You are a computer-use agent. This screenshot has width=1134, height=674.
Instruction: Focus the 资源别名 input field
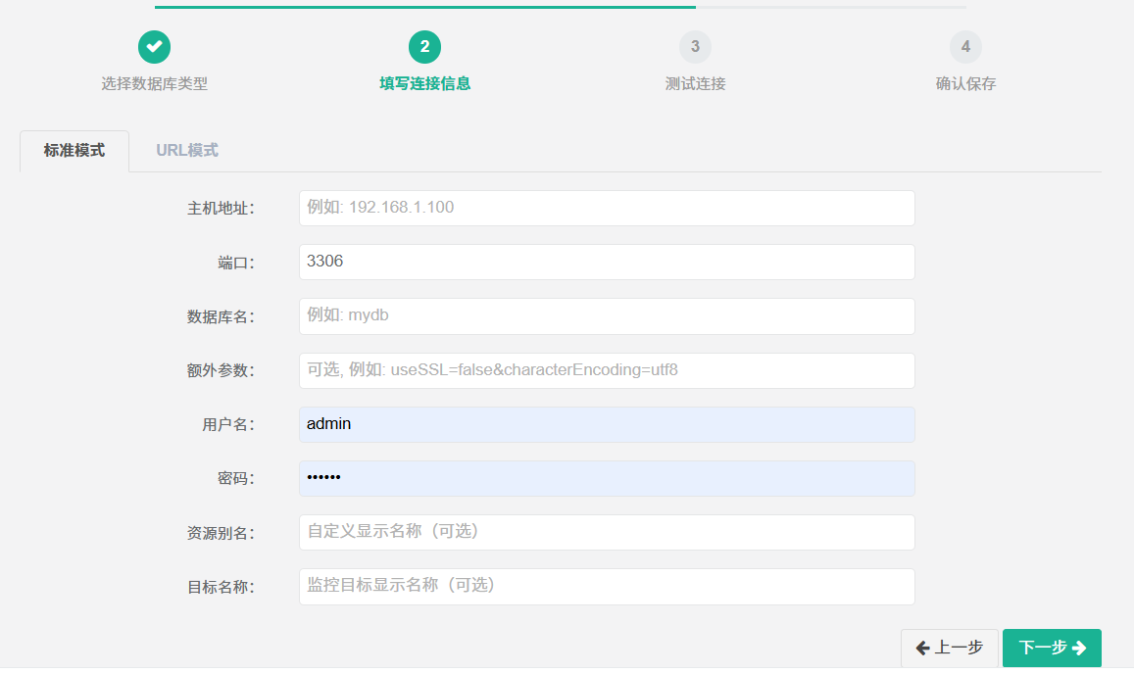coord(607,532)
